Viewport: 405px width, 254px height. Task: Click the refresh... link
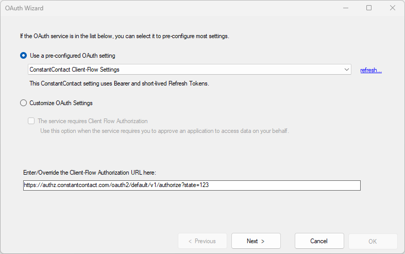371,70
